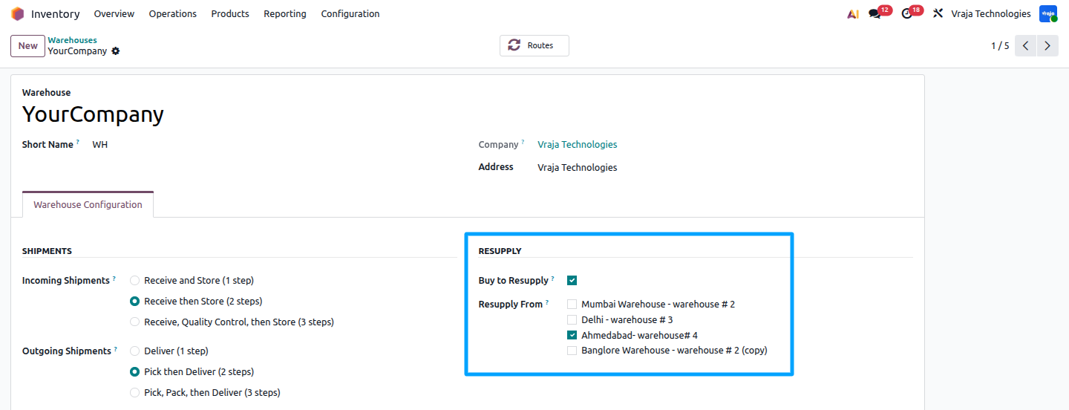The height and width of the screenshot is (410, 1069).
Task: Check Banglore Warehouse - warehouse # 2 (copy)
Action: 572,351
